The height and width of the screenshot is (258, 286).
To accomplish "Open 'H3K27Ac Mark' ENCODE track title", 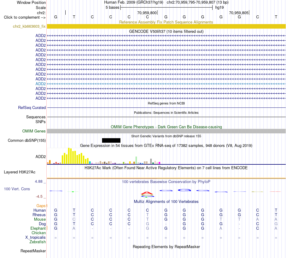I will click(x=166, y=168).
